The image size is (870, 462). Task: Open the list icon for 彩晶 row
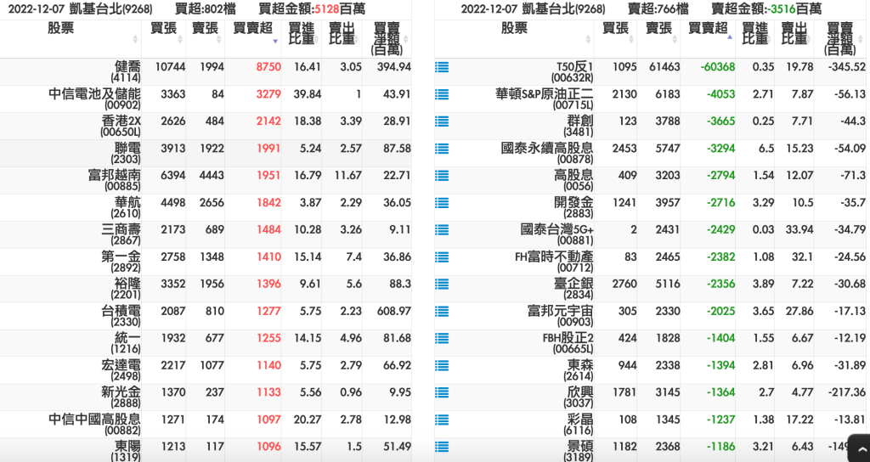point(442,420)
